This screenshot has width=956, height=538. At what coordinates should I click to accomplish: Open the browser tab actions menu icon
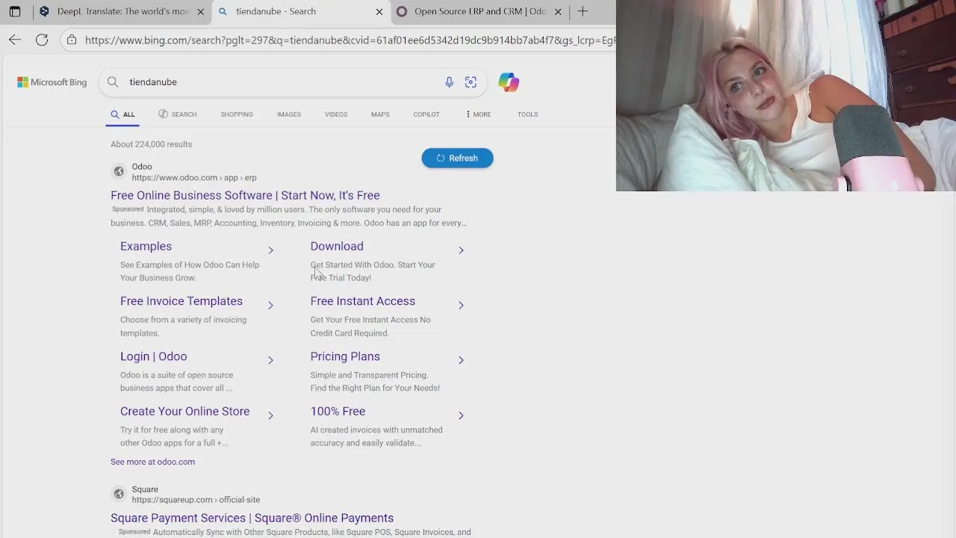coord(15,11)
